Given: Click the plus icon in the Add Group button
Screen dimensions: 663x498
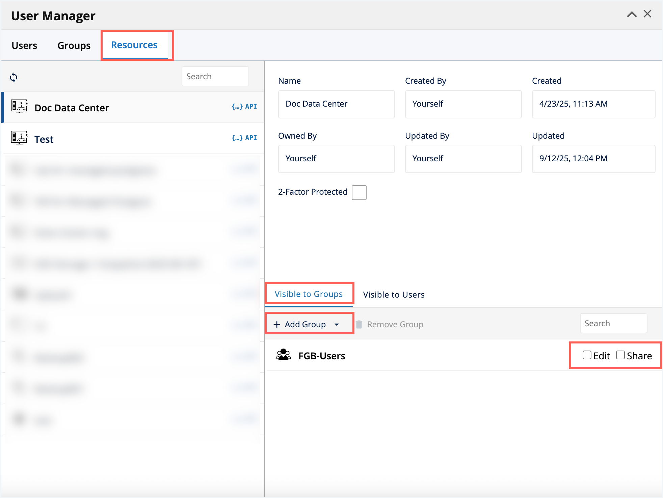Looking at the screenshot, I should (277, 324).
